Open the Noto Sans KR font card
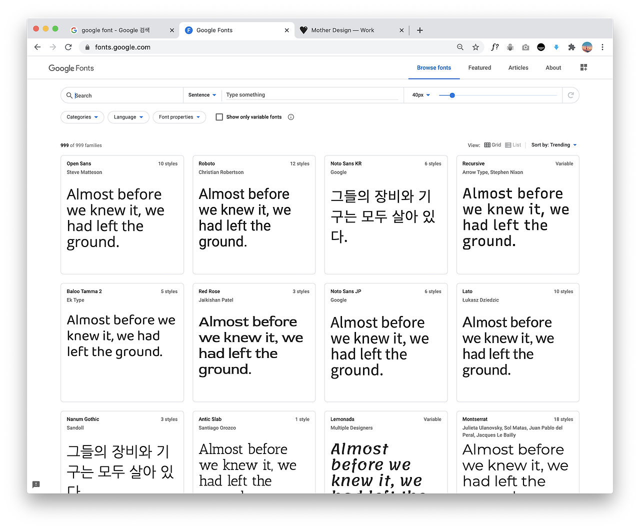Viewport: 640px width, 529px height. 386,214
